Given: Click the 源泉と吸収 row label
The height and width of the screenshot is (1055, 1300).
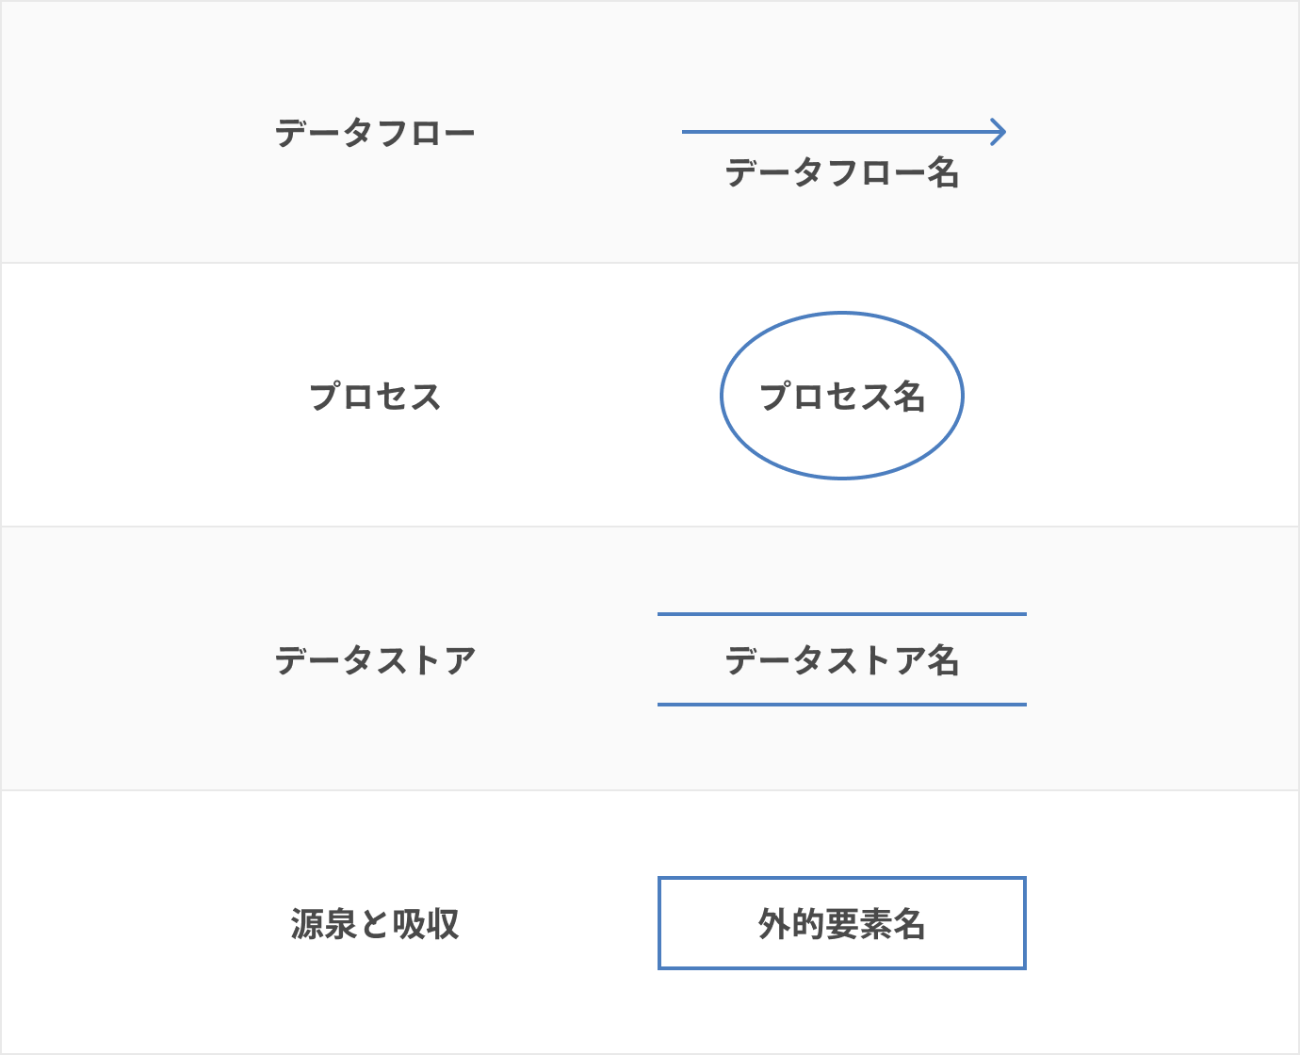Looking at the screenshot, I should point(375,924).
